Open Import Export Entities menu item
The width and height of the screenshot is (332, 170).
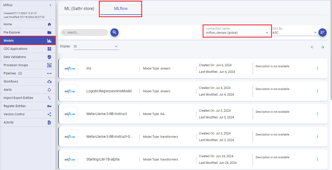click(28, 98)
